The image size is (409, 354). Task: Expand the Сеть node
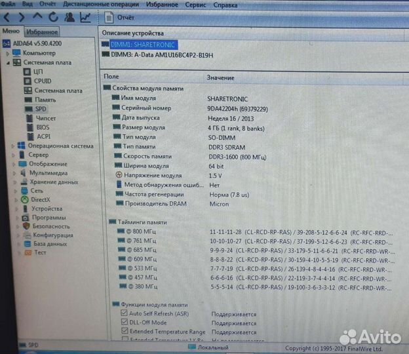point(15,191)
